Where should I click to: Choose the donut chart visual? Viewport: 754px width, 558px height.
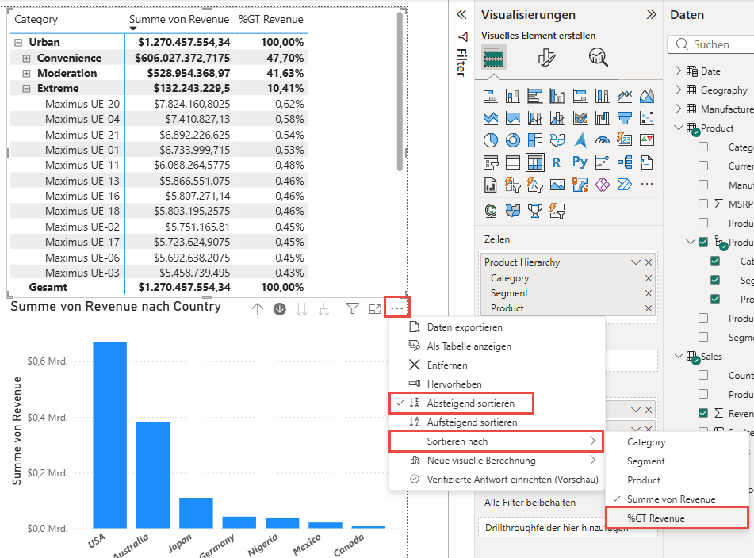pyautogui.click(x=513, y=140)
